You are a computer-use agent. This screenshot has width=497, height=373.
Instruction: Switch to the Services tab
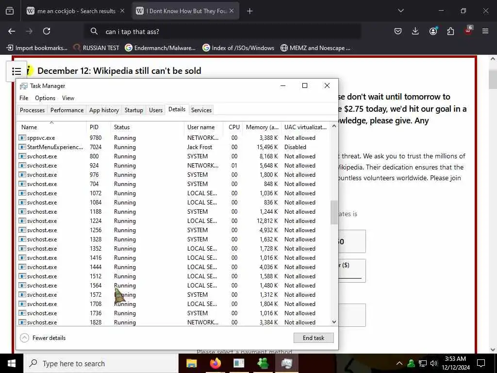click(201, 110)
